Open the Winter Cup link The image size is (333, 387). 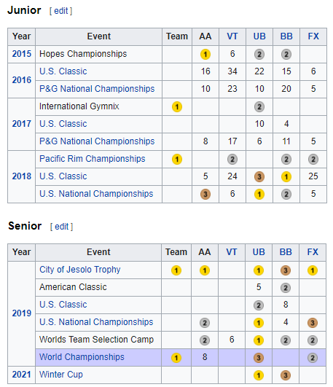61,375
